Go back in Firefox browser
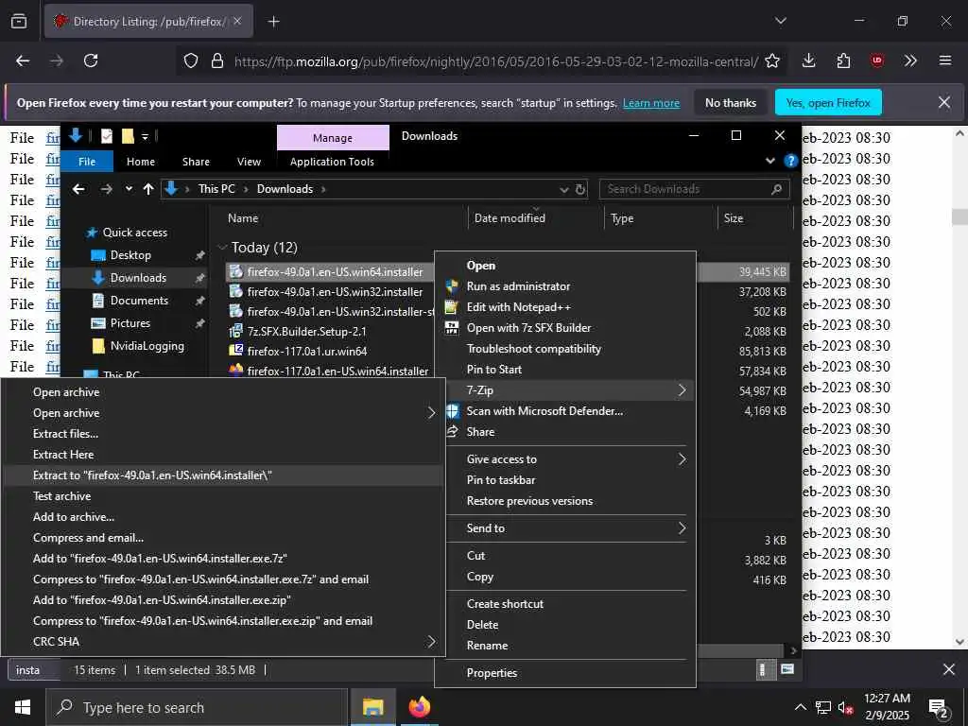Screen dimensions: 968x726 tap(23, 60)
